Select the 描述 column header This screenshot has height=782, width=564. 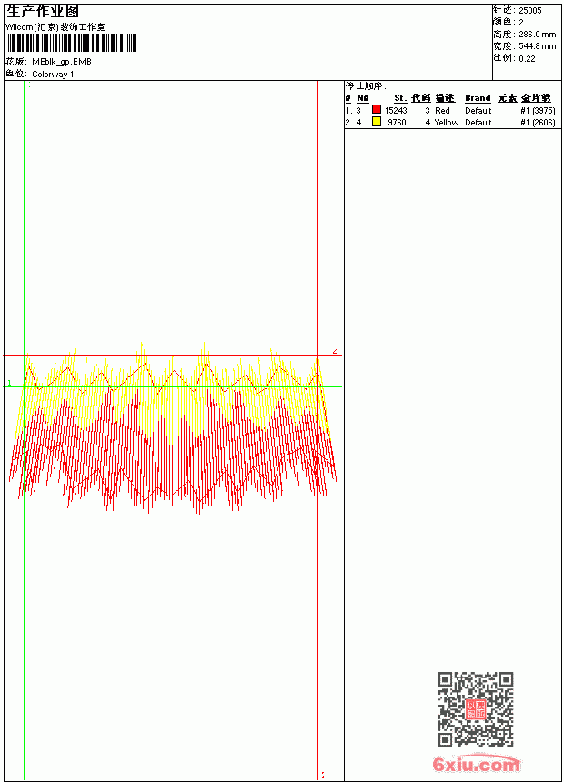tap(445, 98)
